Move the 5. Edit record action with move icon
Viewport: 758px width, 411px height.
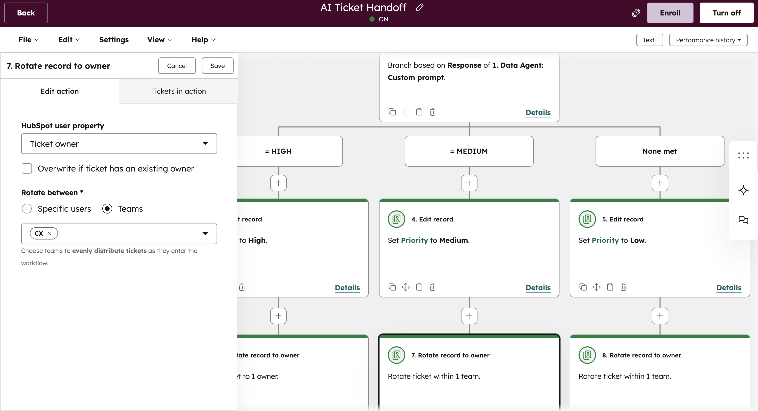[x=596, y=287]
